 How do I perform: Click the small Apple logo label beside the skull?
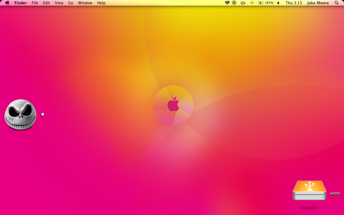coord(43,114)
